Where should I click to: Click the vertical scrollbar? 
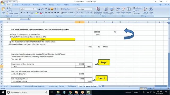tap(169, 39)
